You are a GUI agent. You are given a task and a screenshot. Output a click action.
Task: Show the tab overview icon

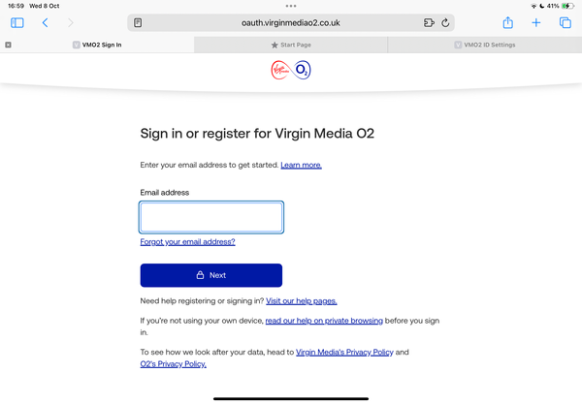pyautogui.click(x=565, y=22)
